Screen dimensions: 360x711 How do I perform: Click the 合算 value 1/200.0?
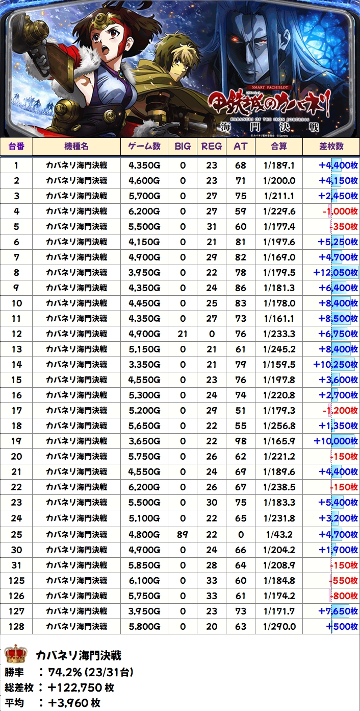click(279, 180)
